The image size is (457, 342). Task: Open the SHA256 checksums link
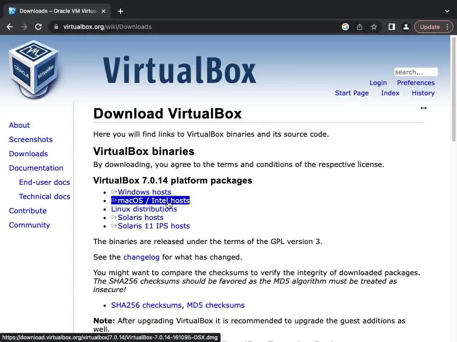tap(146, 305)
